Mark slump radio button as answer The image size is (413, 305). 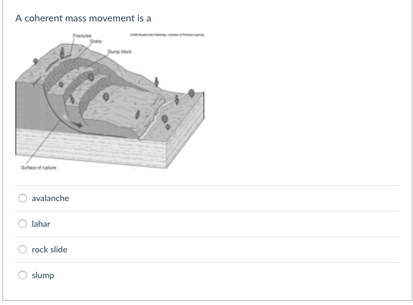tap(23, 275)
